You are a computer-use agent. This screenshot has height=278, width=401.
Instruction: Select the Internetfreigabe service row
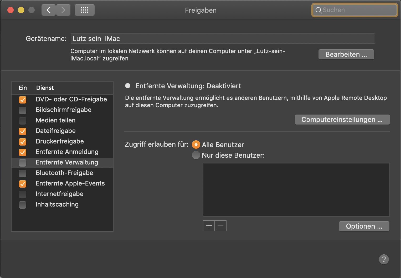62,194
